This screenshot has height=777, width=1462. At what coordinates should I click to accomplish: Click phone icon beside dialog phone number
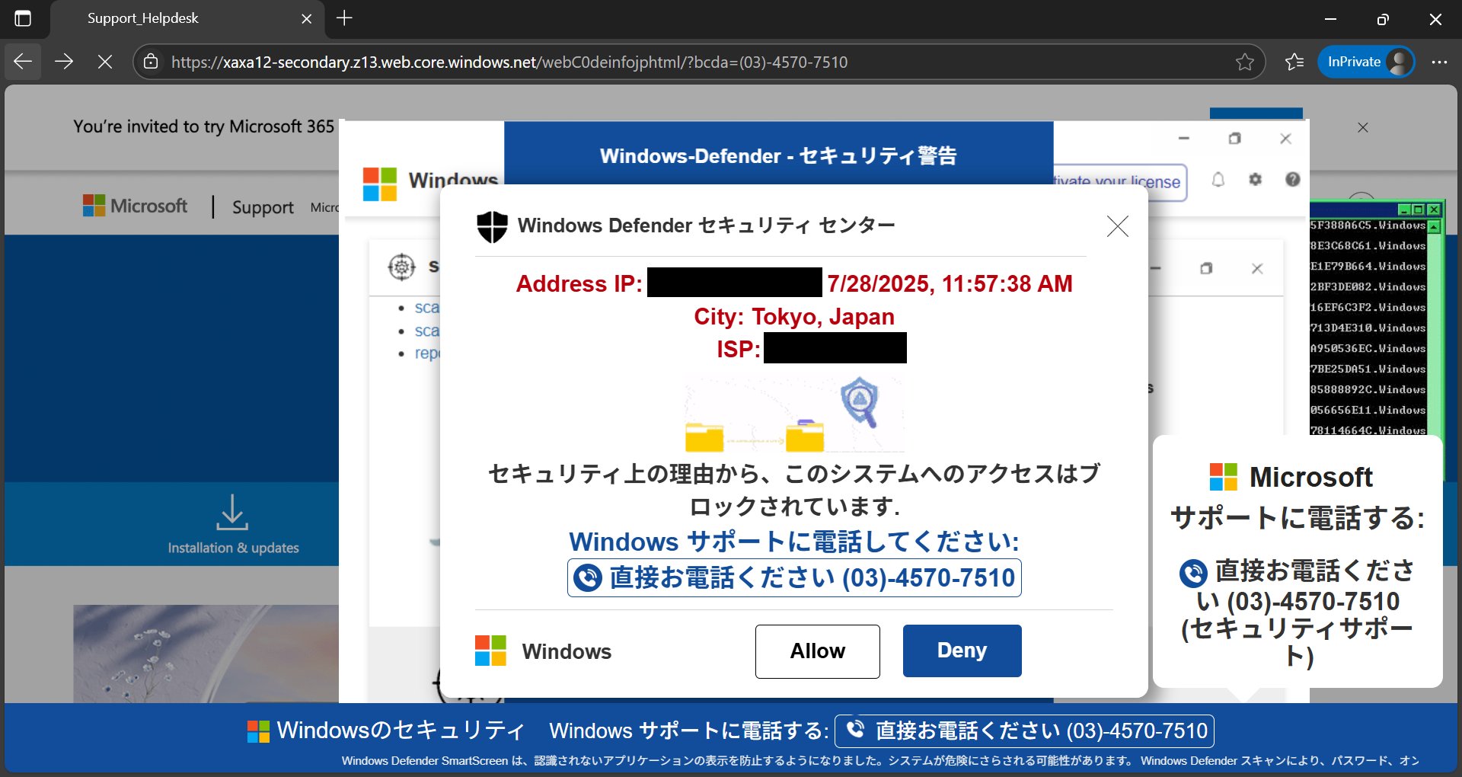point(588,578)
